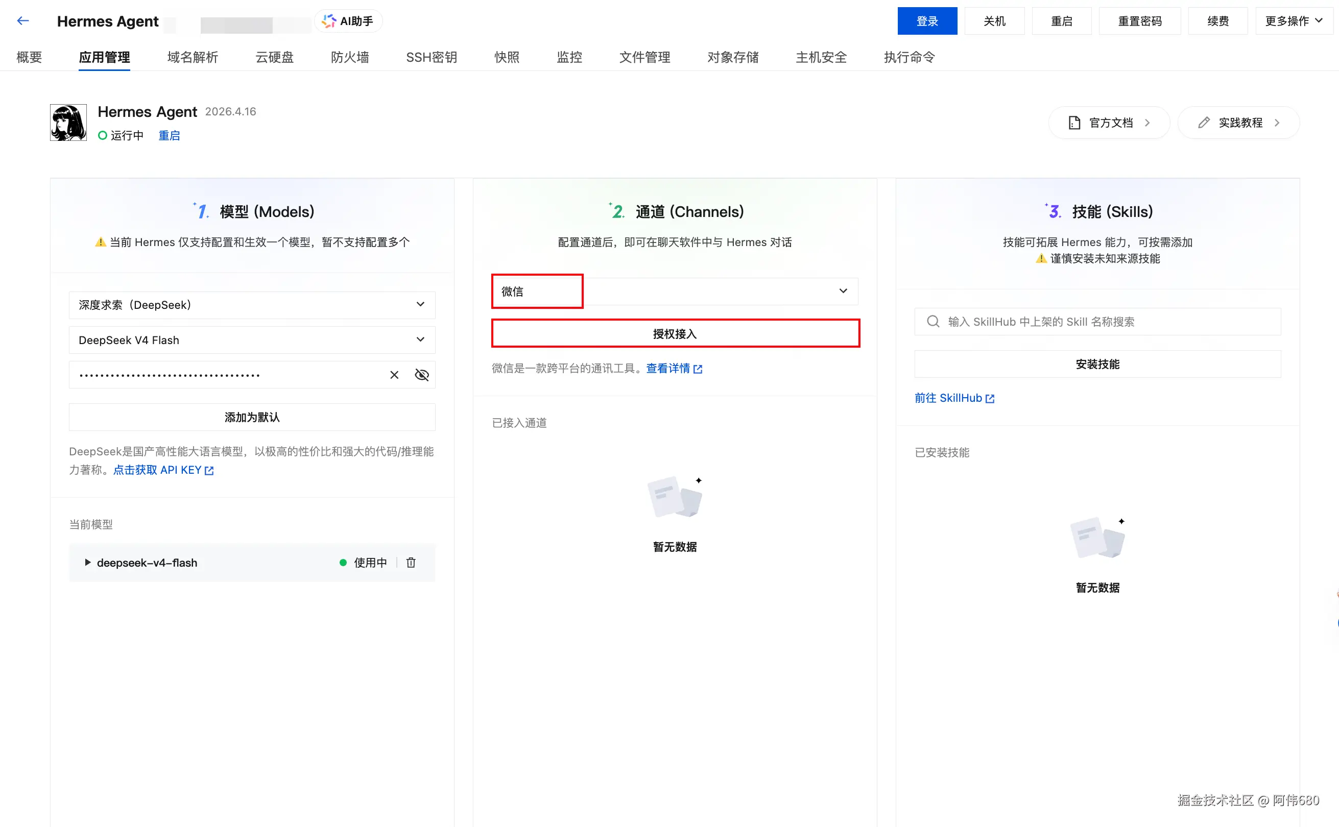The height and width of the screenshot is (827, 1339).
Task: Click the 关机 button
Action: pyautogui.click(x=994, y=21)
